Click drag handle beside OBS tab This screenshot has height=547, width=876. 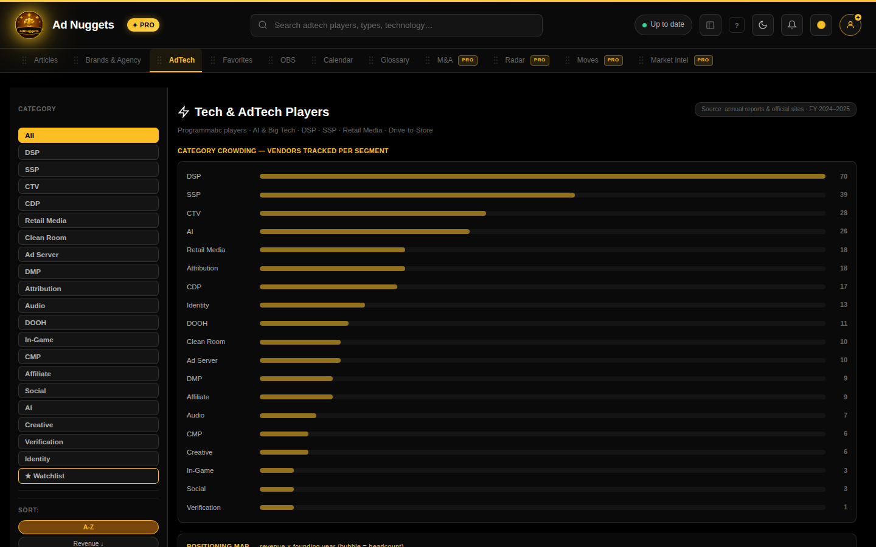click(271, 60)
